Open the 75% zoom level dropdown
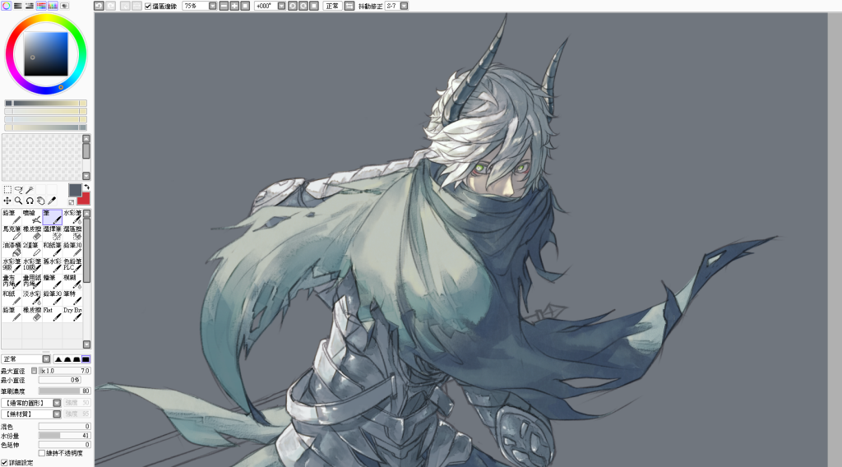842x467 pixels. tap(213, 6)
